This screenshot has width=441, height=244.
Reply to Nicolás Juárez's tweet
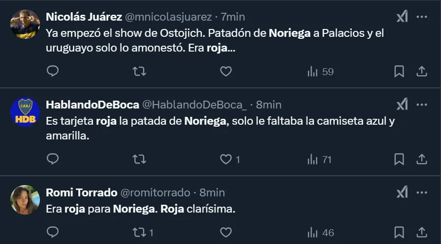[x=53, y=72]
